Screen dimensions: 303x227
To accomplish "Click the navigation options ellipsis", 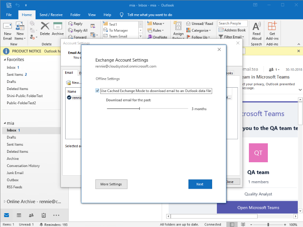I will [56, 215].
